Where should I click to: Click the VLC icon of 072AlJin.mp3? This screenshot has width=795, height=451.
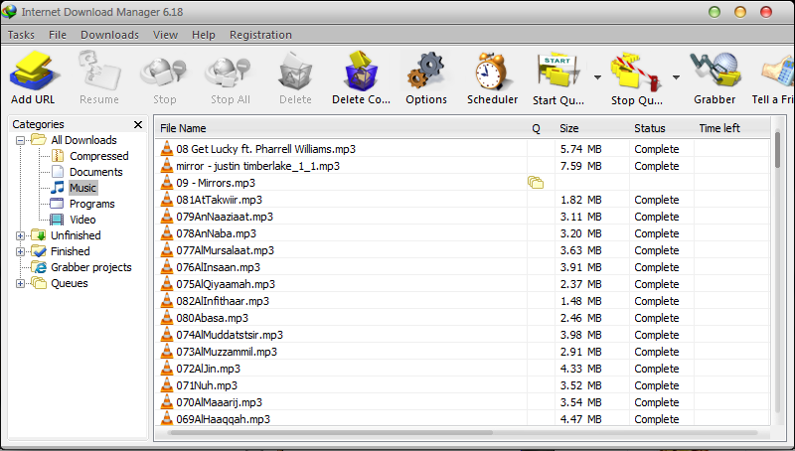(167, 368)
